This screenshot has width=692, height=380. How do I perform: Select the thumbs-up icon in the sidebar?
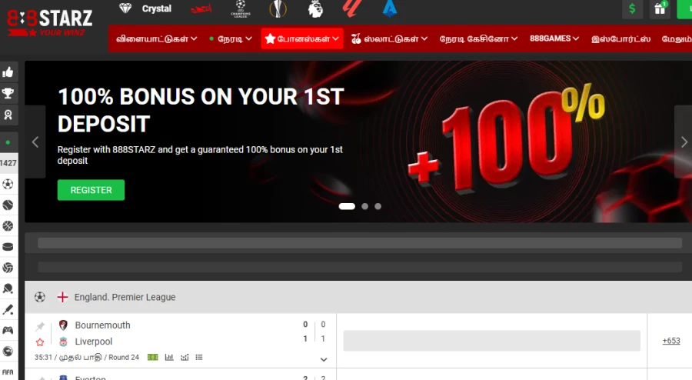(8, 72)
